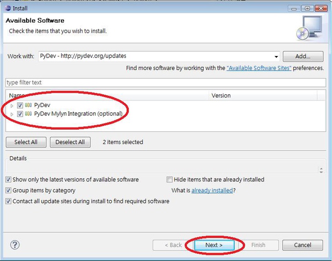Click the Details area down spinner arrow
The image size is (332, 261).
tap(321, 172)
